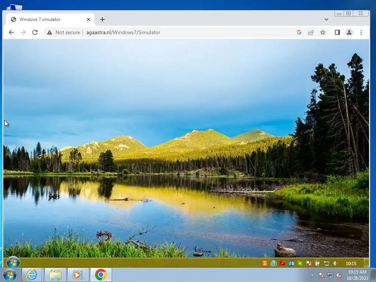
Task: Open Adobe Acrobat tray icon in simulator
Action: [x=282, y=263]
